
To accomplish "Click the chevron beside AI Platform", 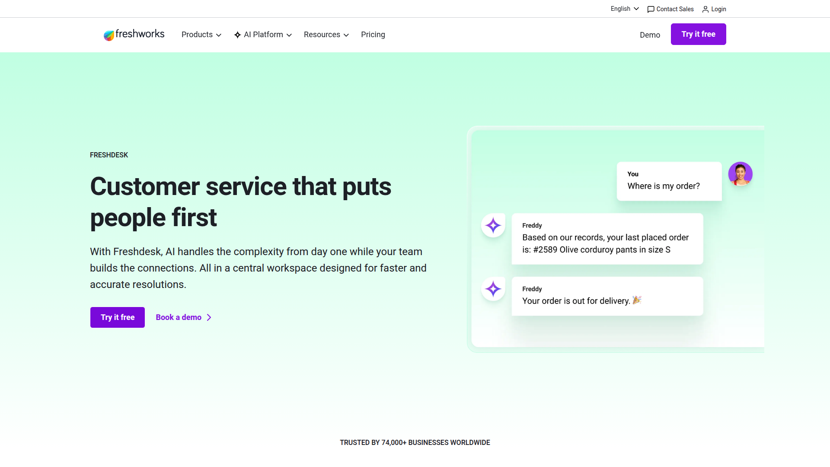I will tap(289, 35).
